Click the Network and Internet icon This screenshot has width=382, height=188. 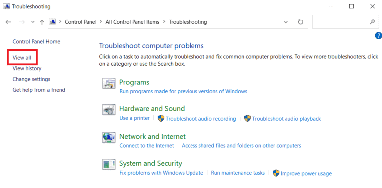tap(108, 138)
